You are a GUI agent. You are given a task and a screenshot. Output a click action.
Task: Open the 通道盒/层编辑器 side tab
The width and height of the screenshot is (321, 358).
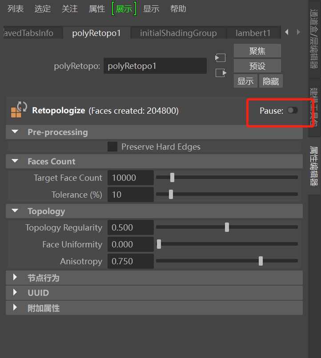314,39
